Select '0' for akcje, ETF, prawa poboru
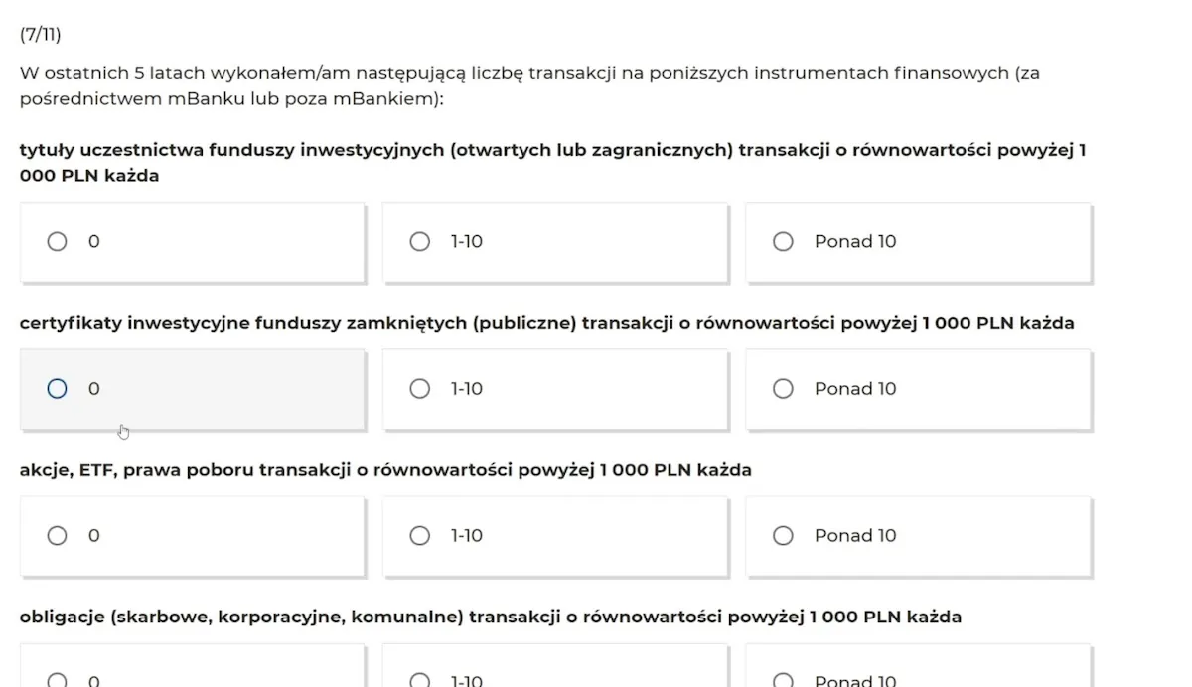This screenshot has height=687, width=1192. click(x=57, y=535)
